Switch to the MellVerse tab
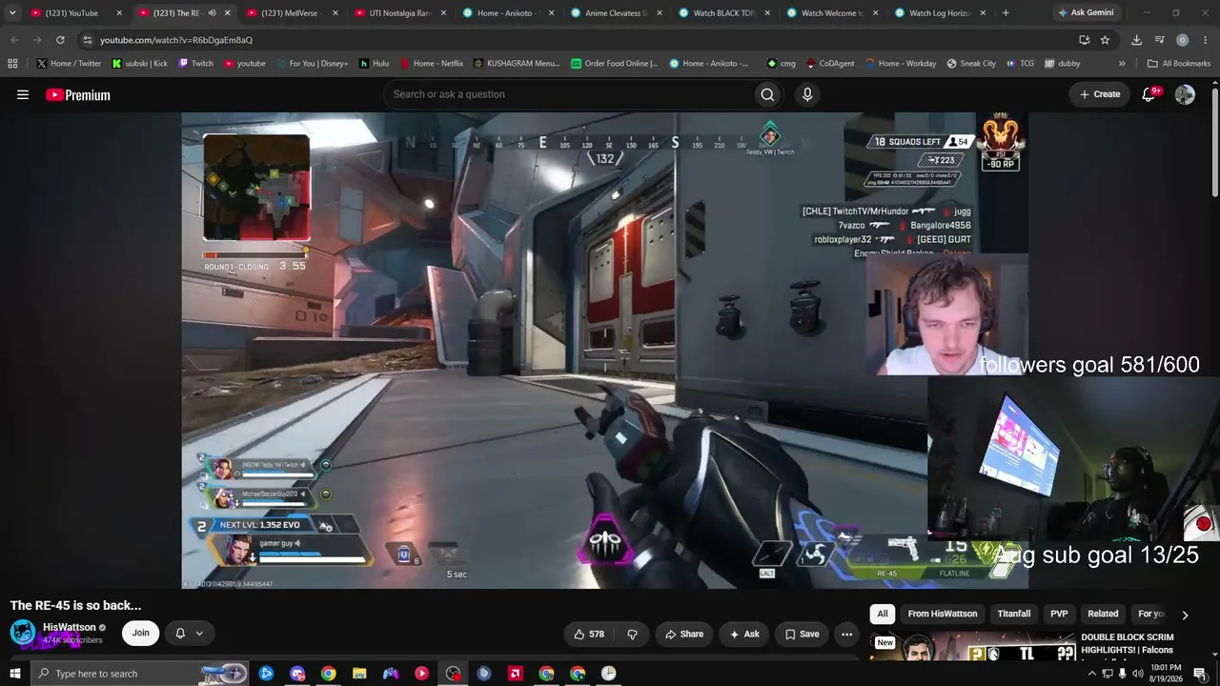The height and width of the screenshot is (686, 1220). click(x=291, y=13)
